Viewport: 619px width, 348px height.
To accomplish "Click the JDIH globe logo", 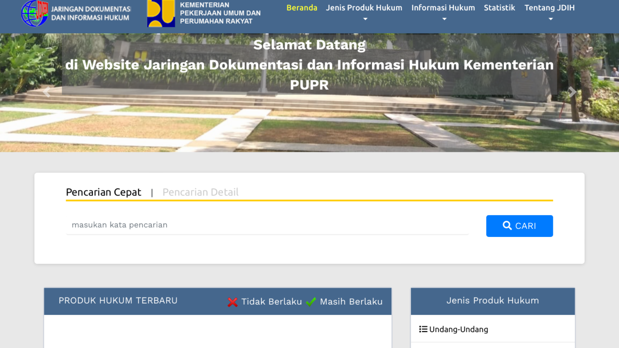I will click(35, 13).
